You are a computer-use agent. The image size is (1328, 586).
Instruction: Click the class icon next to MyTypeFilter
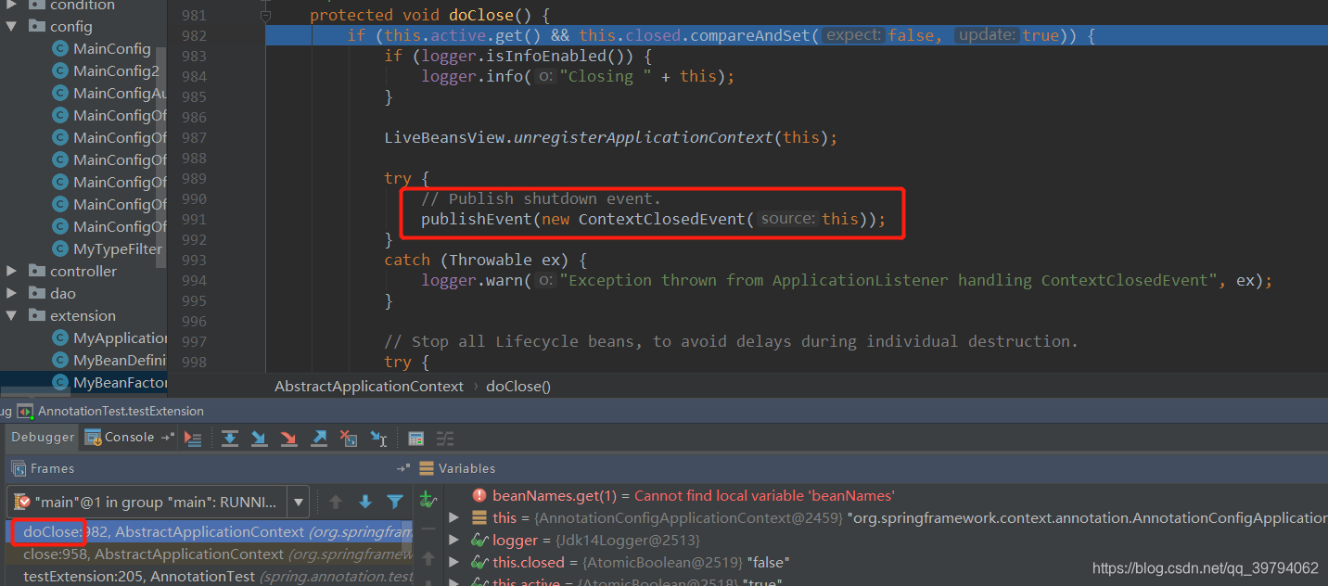click(60, 248)
